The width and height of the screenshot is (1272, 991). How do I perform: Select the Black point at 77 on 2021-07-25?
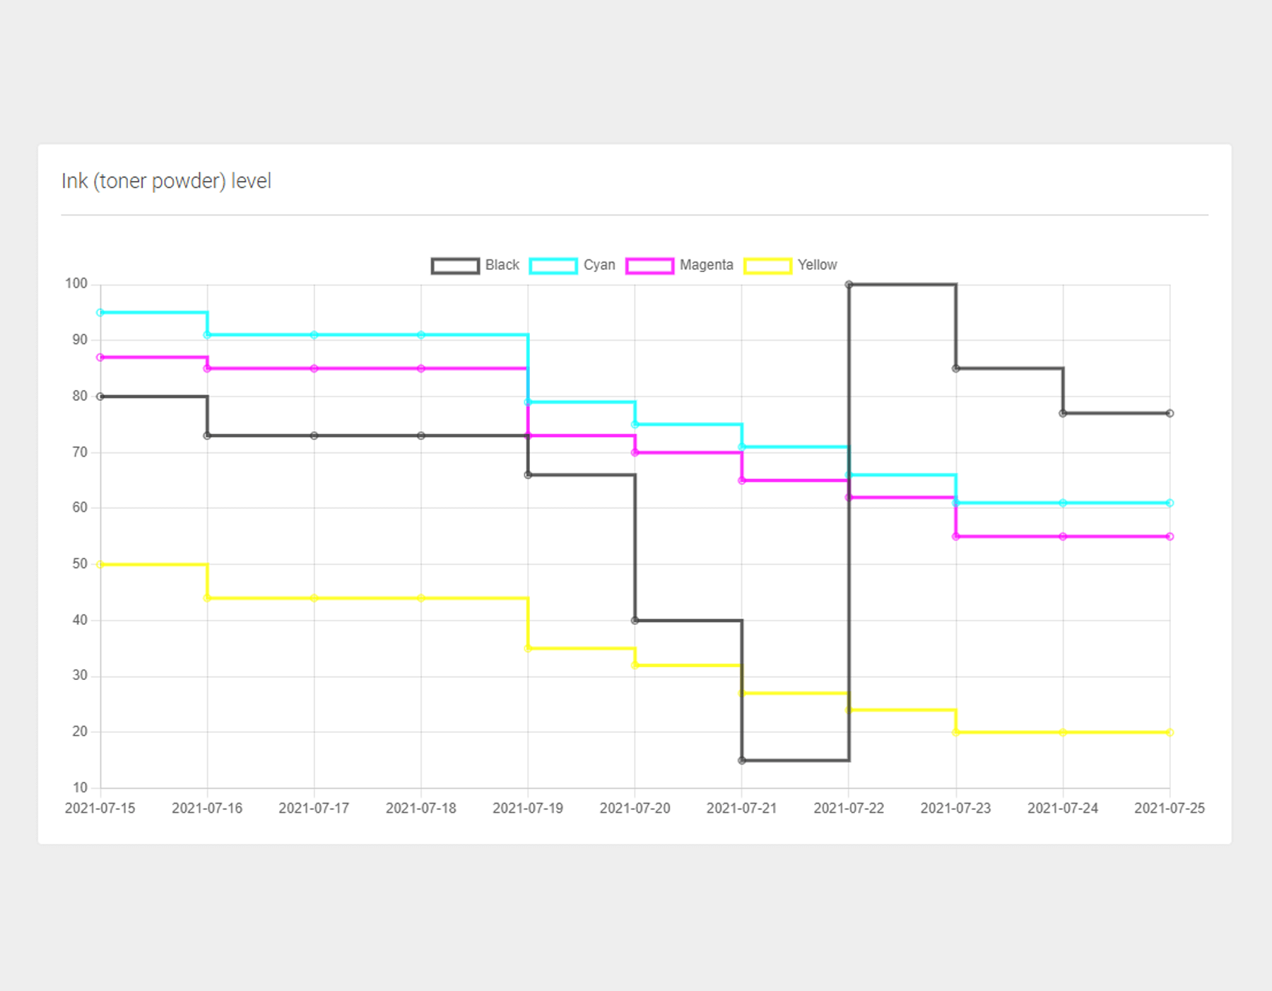[x=1170, y=414]
